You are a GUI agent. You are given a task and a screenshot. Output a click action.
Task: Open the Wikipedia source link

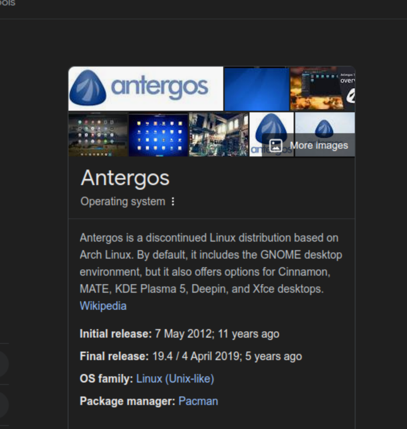103,306
